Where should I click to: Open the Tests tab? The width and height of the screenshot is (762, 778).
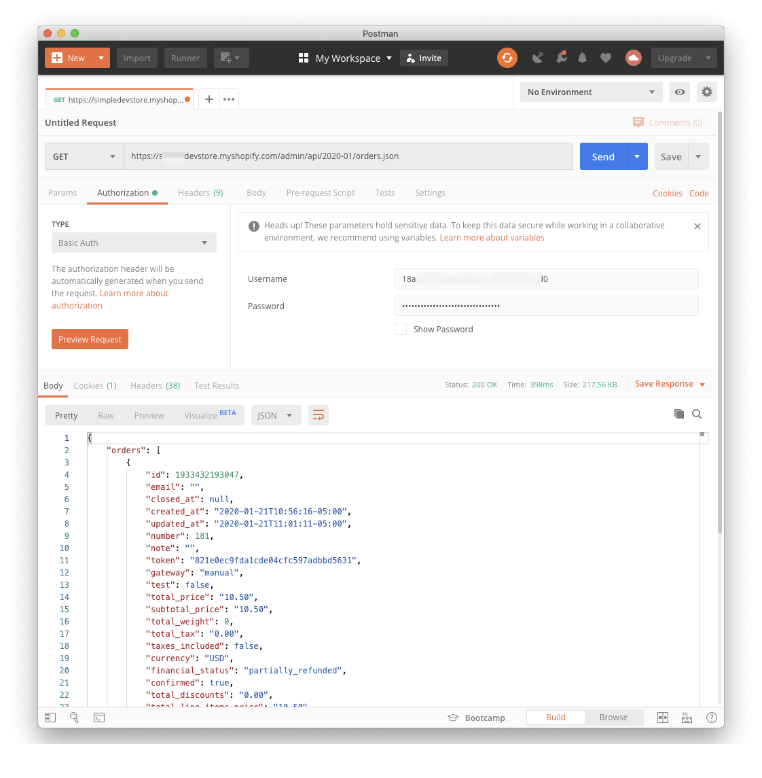[384, 193]
